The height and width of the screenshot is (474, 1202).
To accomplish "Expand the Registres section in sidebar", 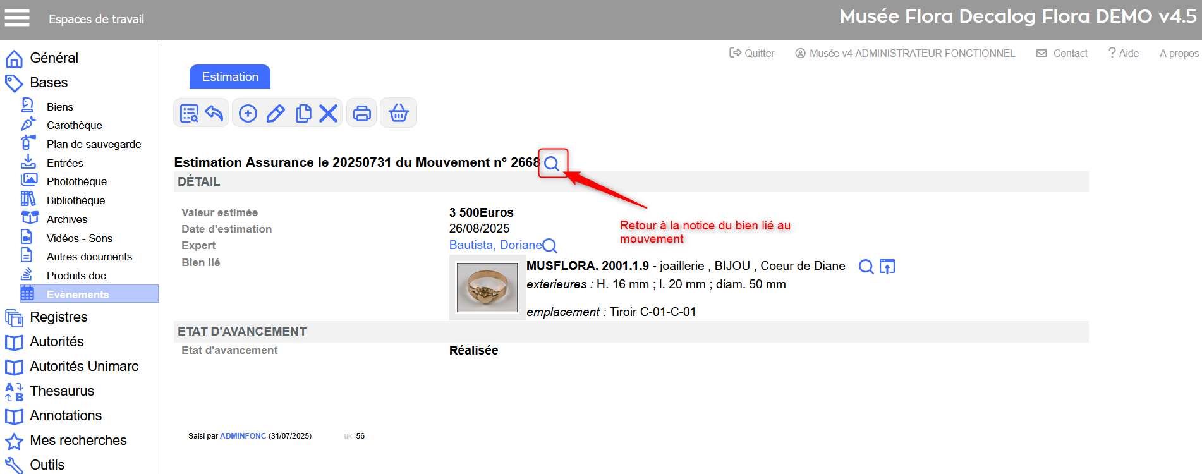I will point(59,317).
